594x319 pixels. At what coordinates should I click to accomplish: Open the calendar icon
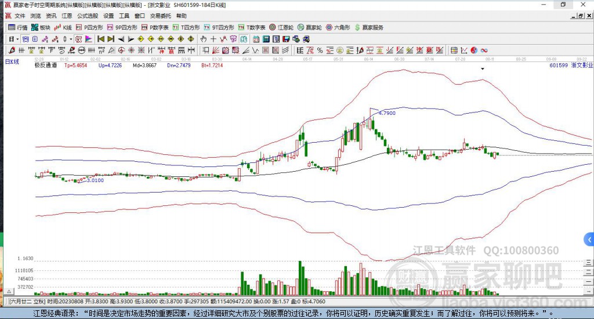(x=256, y=39)
